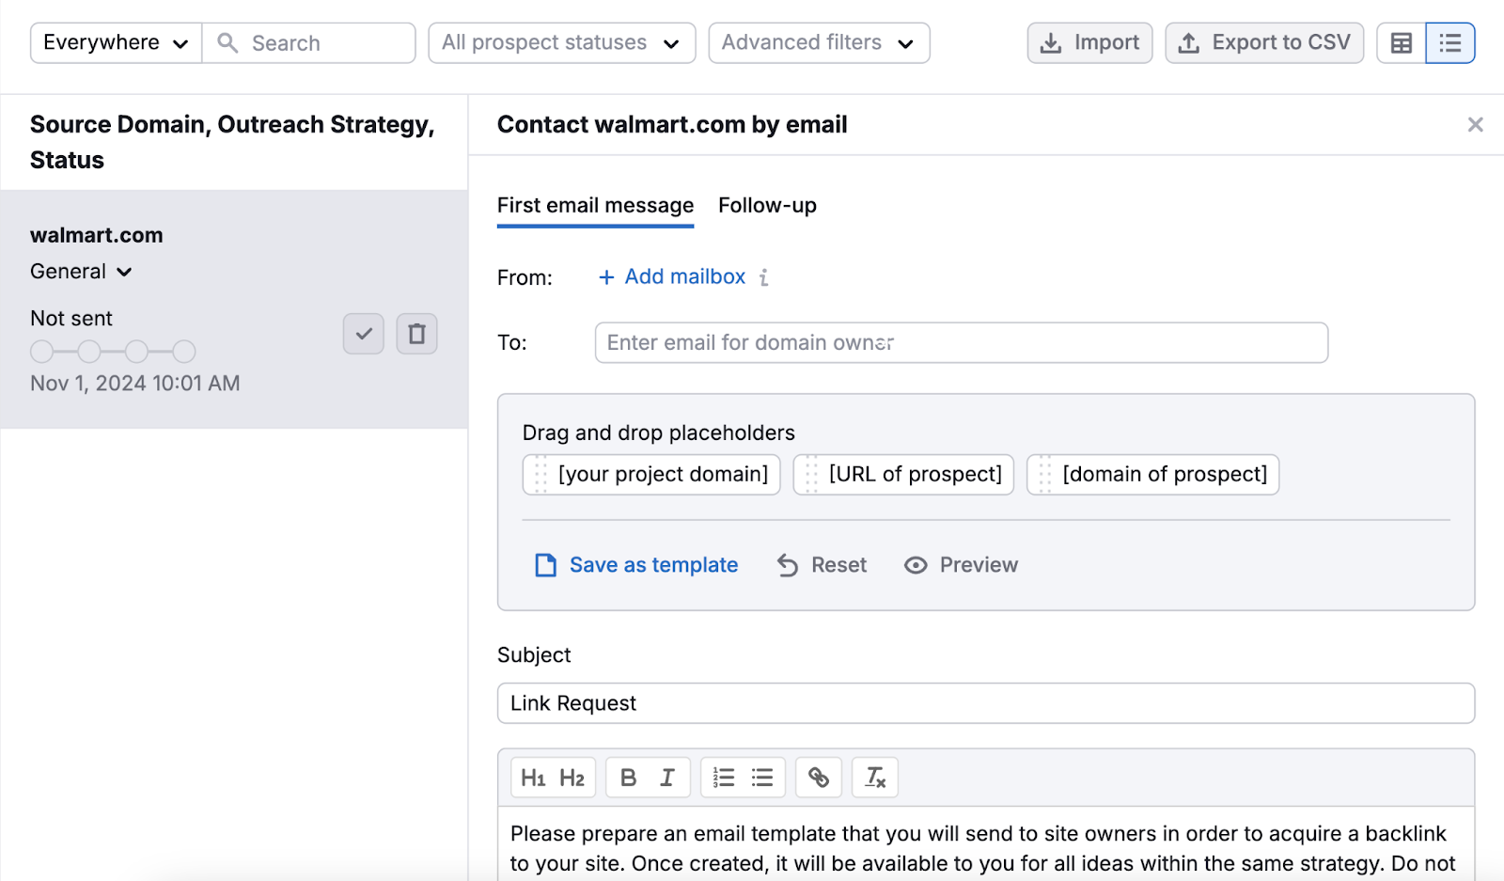Click the domain owner email field

pyautogui.click(x=961, y=342)
